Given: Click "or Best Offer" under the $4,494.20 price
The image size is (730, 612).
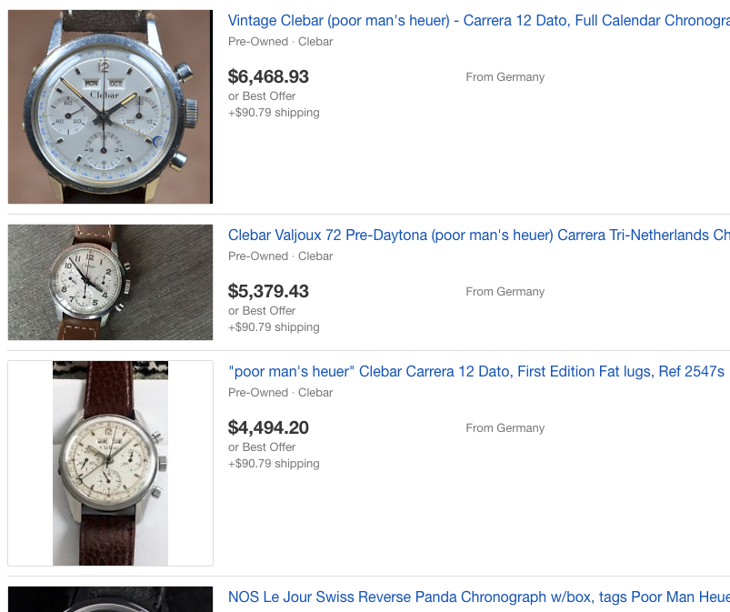Looking at the screenshot, I should pyautogui.click(x=262, y=446).
